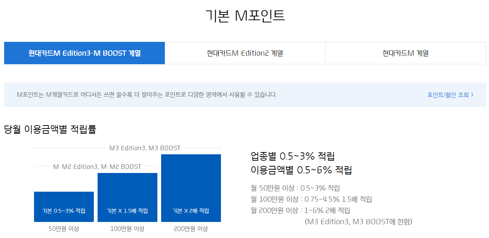Click the 기본 0.5~3% 적립 bar
The height and width of the screenshot is (238, 489).
64,207
